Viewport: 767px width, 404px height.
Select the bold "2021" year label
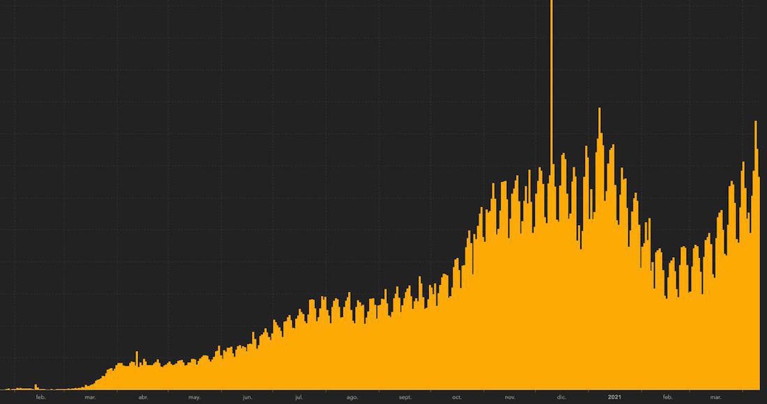tap(614, 397)
